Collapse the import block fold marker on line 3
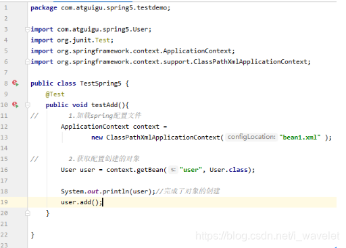The height and width of the screenshot is (248, 346). point(28,29)
